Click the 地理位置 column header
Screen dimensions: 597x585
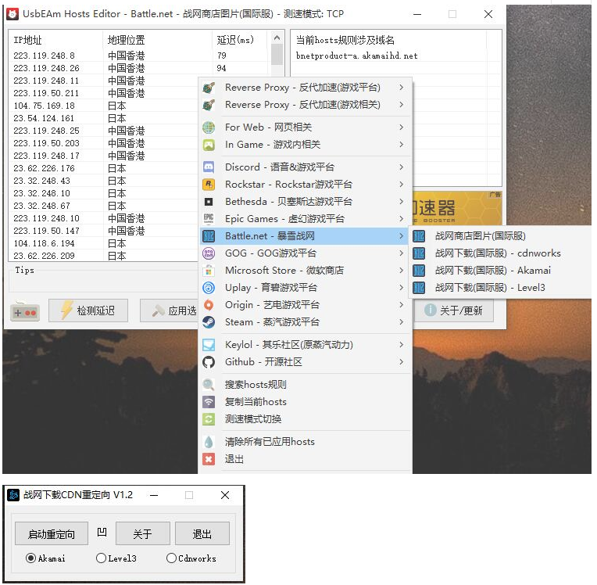coord(157,40)
